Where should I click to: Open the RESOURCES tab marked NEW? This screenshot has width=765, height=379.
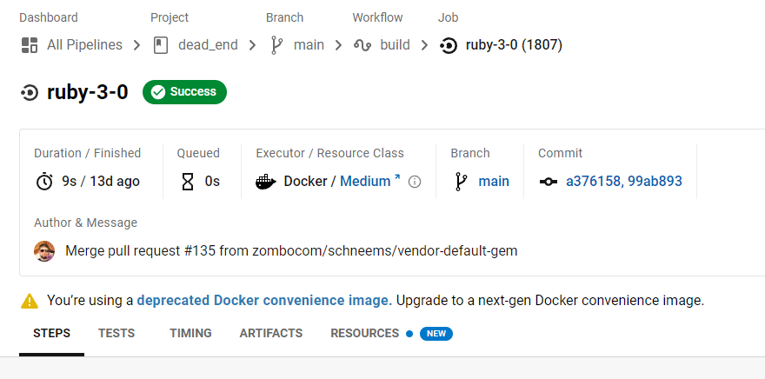coord(364,333)
